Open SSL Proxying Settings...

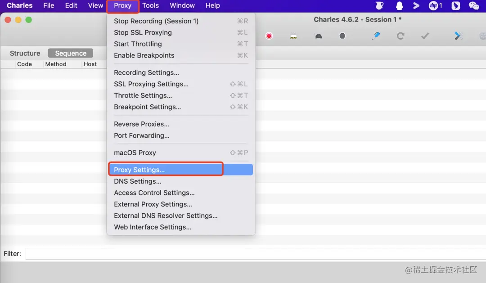pos(181,84)
